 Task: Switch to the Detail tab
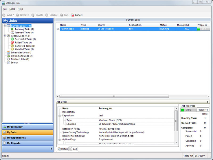[63, 149]
